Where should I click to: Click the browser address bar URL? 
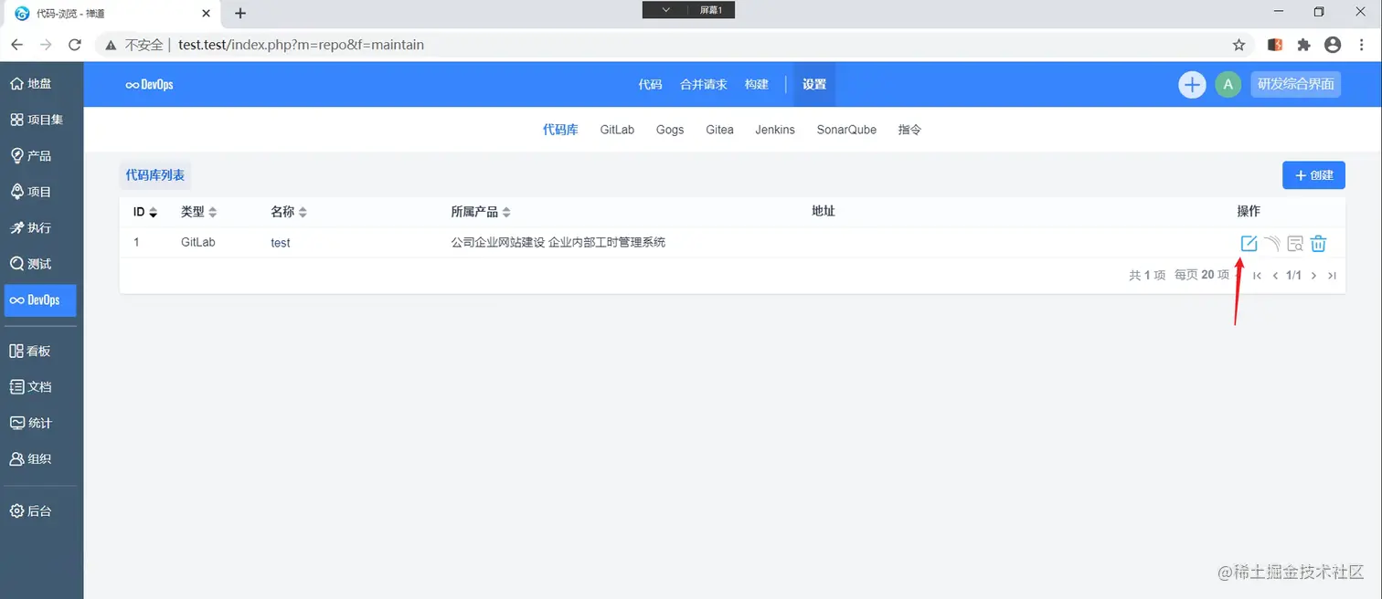[301, 45]
